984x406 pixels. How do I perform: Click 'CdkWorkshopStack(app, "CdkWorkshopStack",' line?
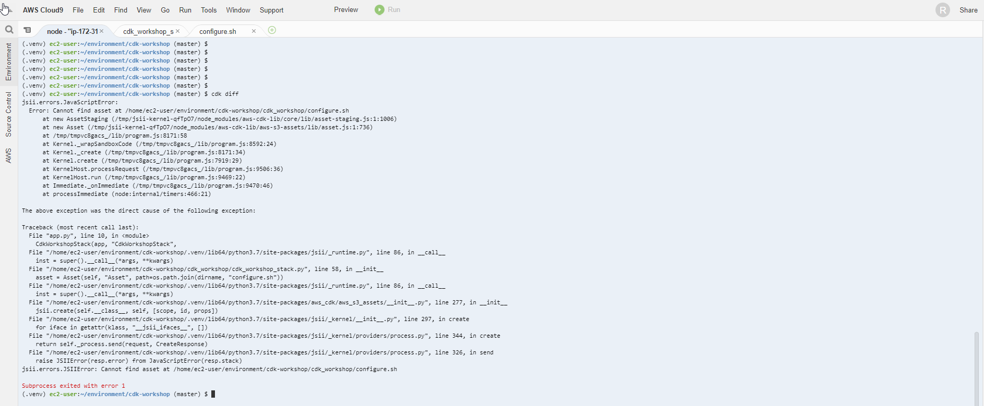(106, 244)
